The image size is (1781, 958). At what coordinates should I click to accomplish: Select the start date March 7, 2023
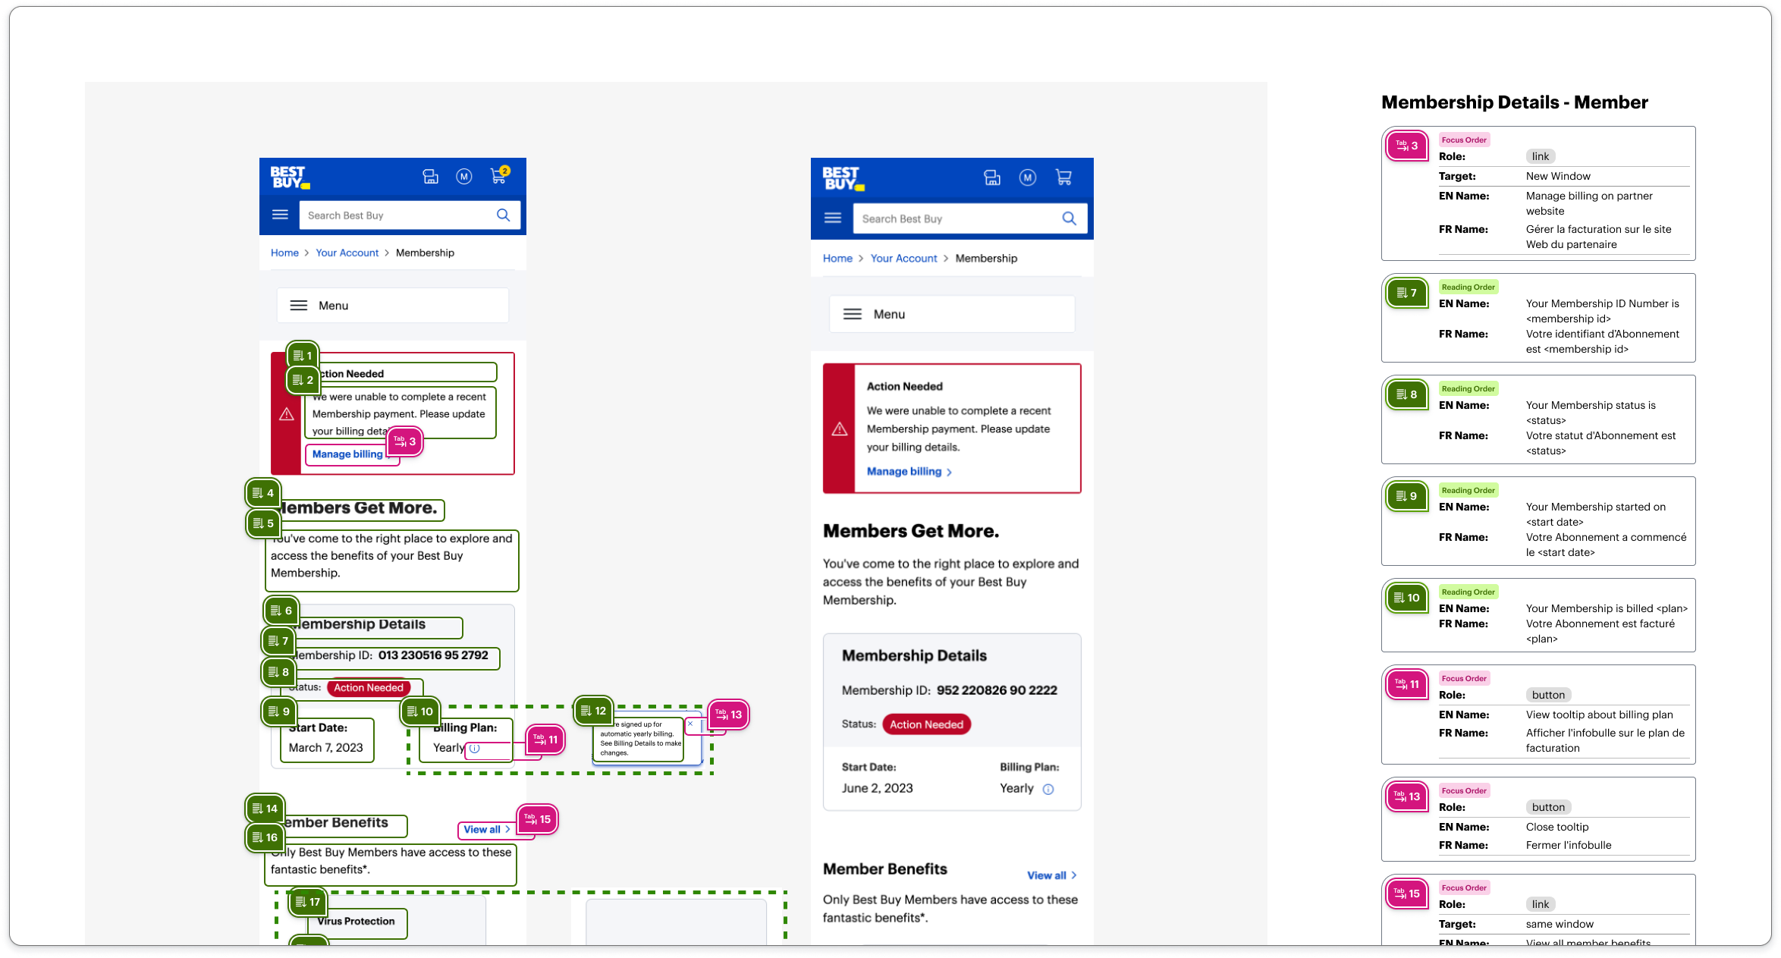[x=325, y=748]
